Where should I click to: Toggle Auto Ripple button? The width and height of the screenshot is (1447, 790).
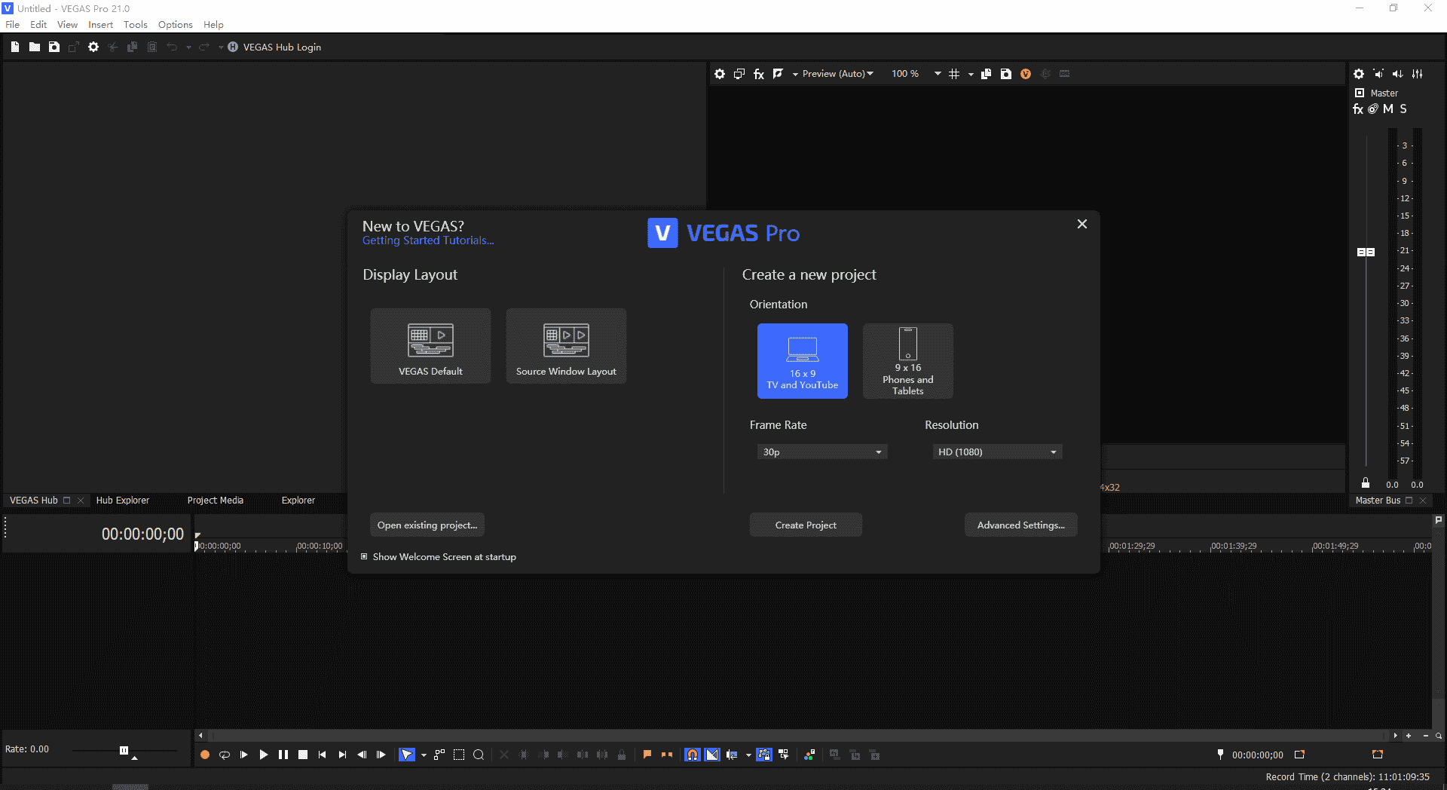point(732,755)
